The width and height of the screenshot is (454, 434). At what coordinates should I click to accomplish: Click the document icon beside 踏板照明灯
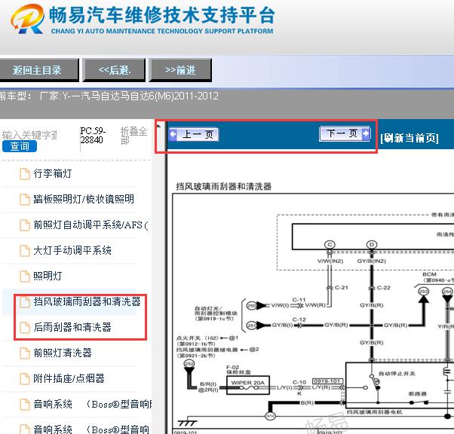coord(25,200)
